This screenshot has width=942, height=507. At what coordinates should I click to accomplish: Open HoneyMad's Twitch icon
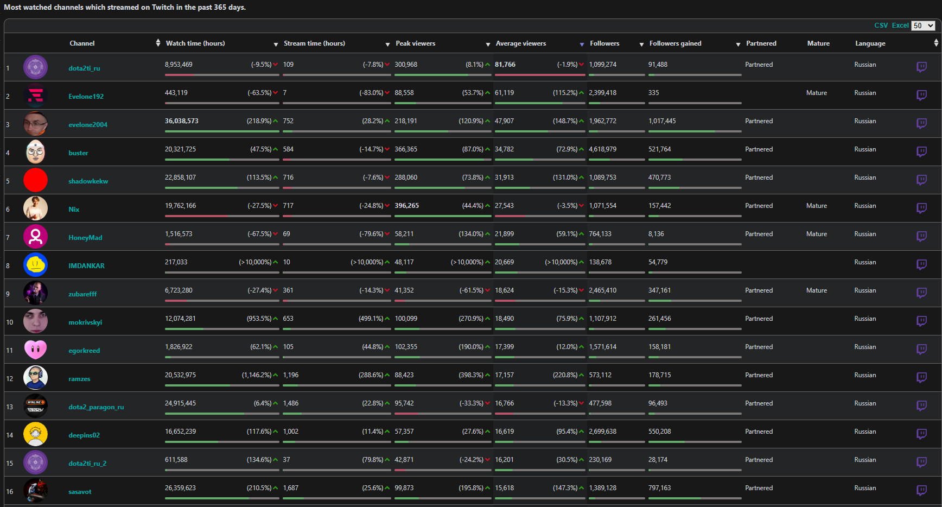(921, 236)
